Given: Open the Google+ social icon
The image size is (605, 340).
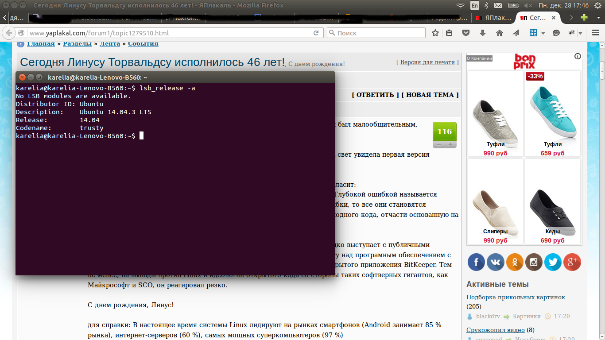Looking at the screenshot, I should click(572, 262).
